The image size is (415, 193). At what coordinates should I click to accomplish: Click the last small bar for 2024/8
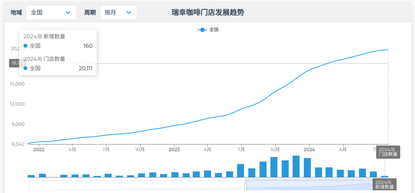(x=385, y=177)
